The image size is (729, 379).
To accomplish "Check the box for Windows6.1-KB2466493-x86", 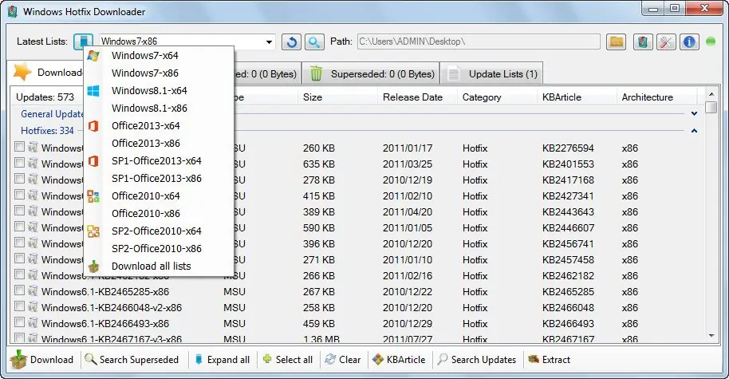I will coord(19,322).
